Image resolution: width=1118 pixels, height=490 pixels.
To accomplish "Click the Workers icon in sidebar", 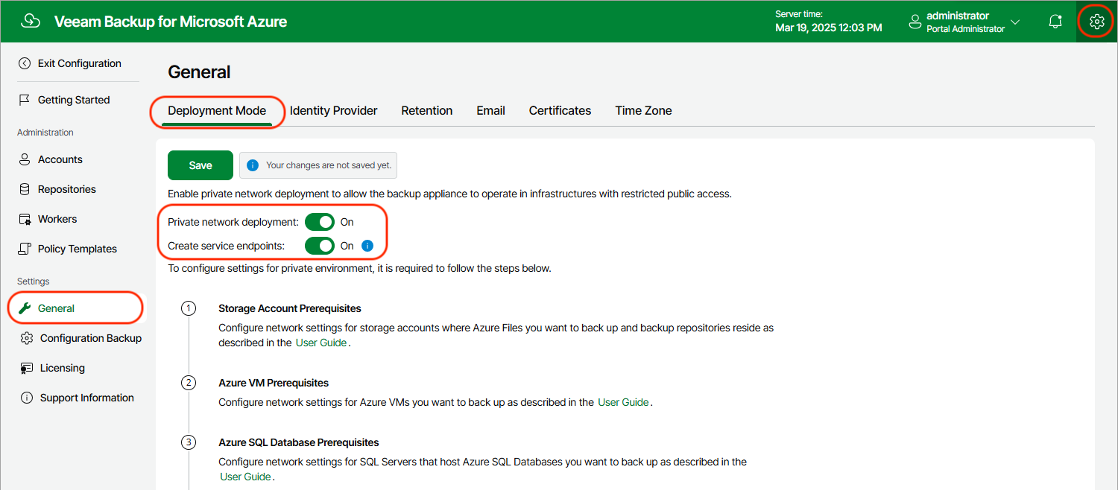I will pos(25,219).
